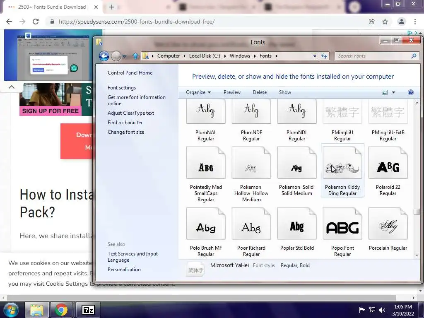Reload the page in Chrome

(36, 22)
